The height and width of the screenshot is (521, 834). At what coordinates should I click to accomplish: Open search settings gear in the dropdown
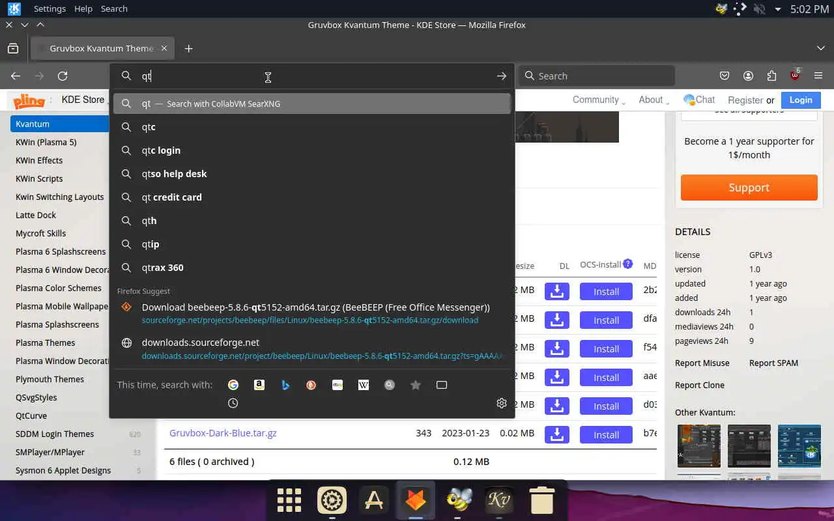(502, 403)
